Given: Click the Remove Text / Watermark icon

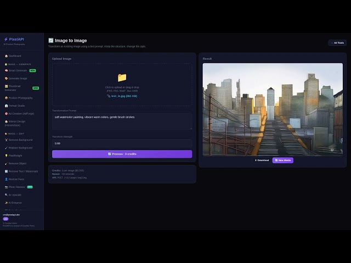Looking at the screenshot, I should pos(6,171).
